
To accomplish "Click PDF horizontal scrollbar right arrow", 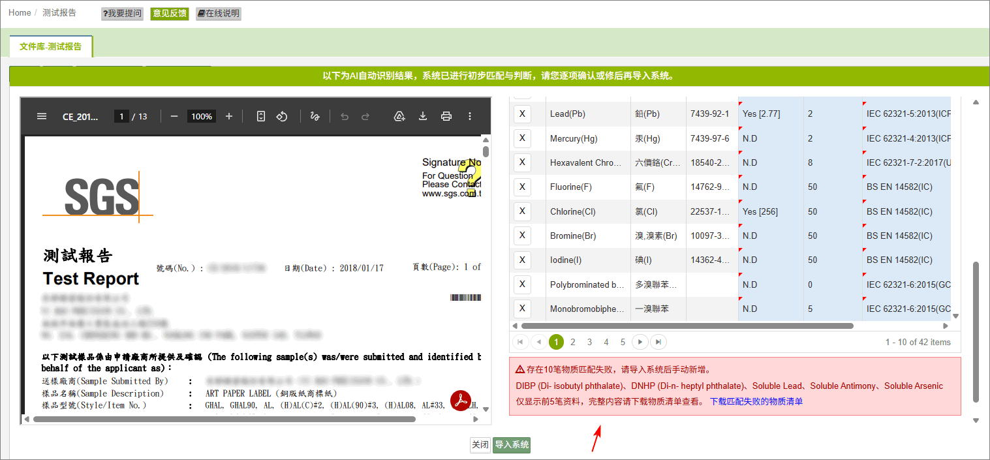I will pos(476,419).
